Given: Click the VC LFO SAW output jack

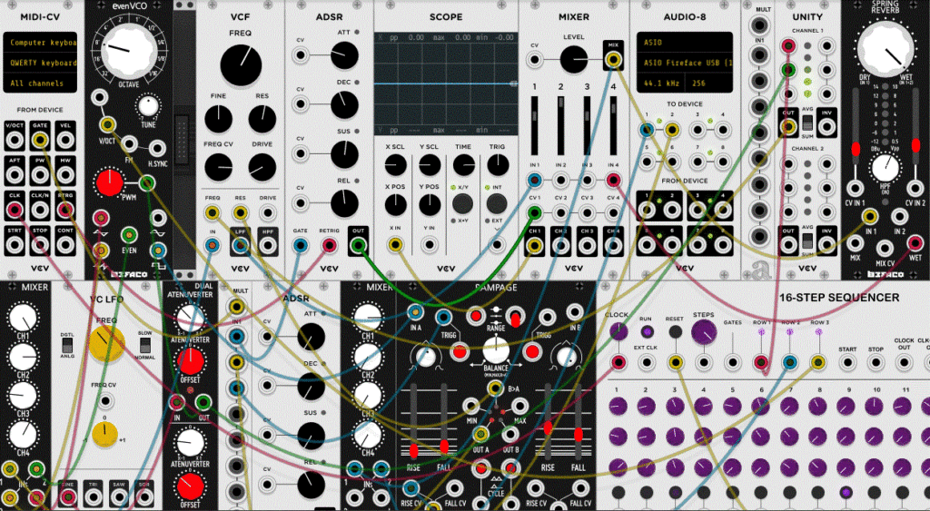Looking at the screenshot, I should click(119, 496).
